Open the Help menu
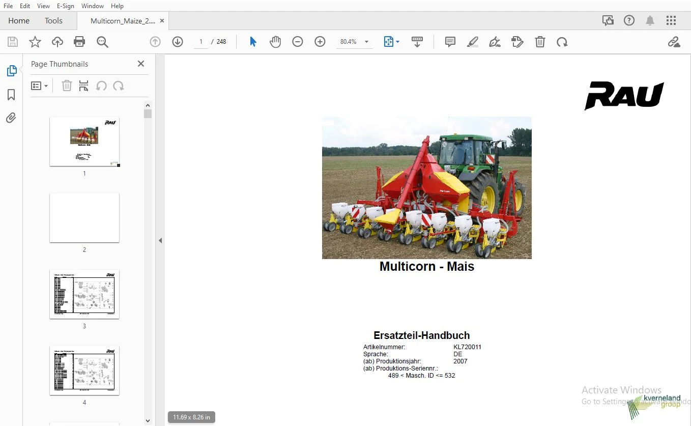This screenshot has width=691, height=426. pyautogui.click(x=117, y=6)
